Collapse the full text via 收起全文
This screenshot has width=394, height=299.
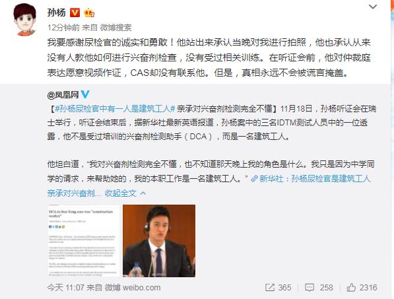coord(121,193)
